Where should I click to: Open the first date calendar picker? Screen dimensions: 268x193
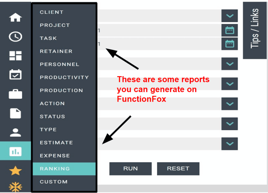point(230,30)
